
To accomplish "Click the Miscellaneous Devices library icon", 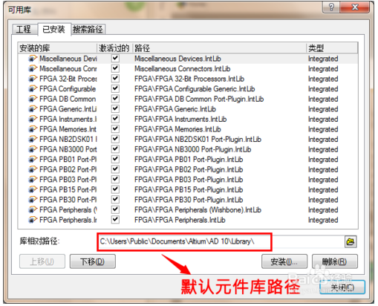I will coord(32,59).
